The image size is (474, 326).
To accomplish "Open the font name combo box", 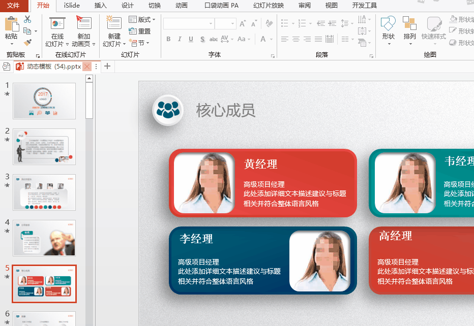I will pos(188,24).
